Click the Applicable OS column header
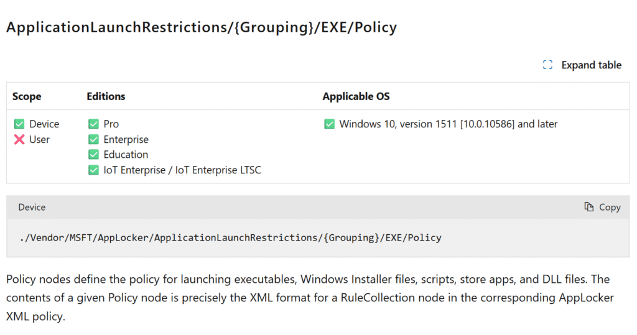The width and height of the screenshot is (637, 335). point(356,96)
